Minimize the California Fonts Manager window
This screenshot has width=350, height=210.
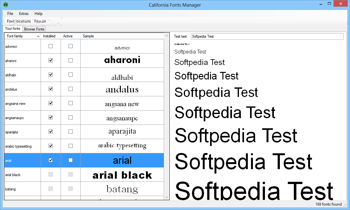[321, 4]
